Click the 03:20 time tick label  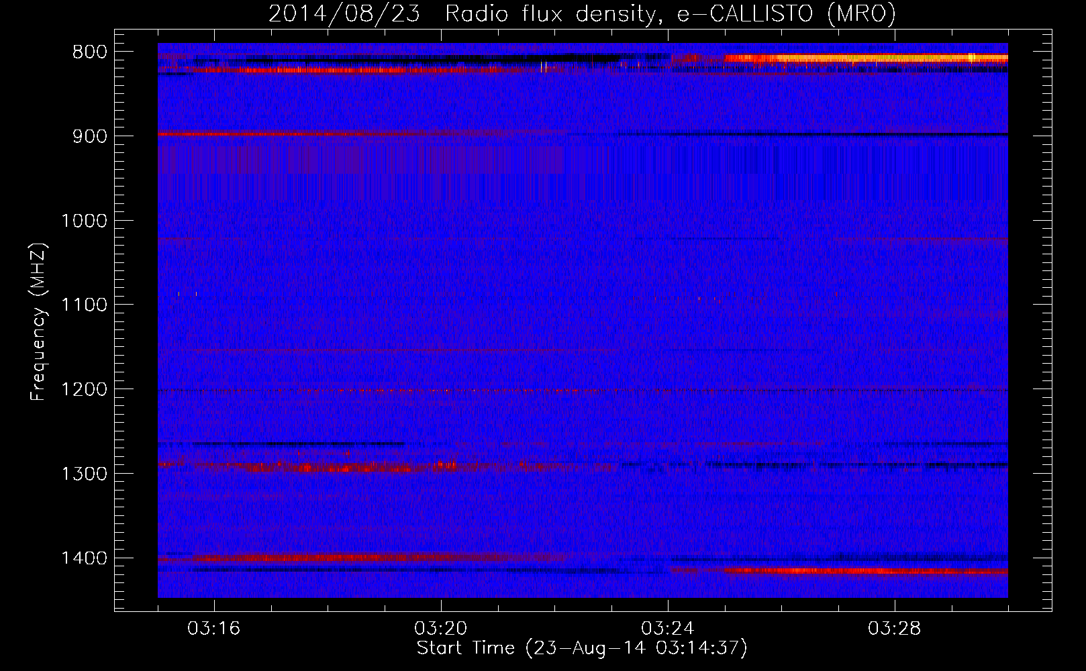click(441, 629)
